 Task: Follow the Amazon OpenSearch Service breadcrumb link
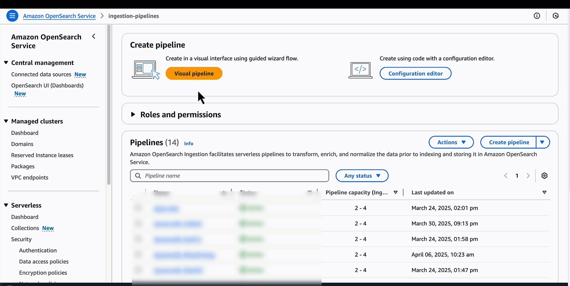tap(59, 16)
